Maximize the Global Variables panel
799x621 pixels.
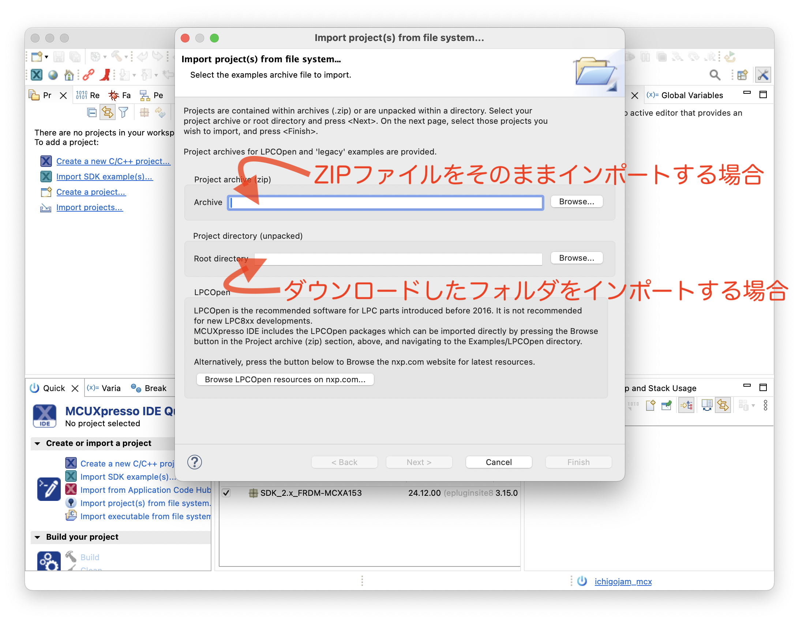[763, 95]
